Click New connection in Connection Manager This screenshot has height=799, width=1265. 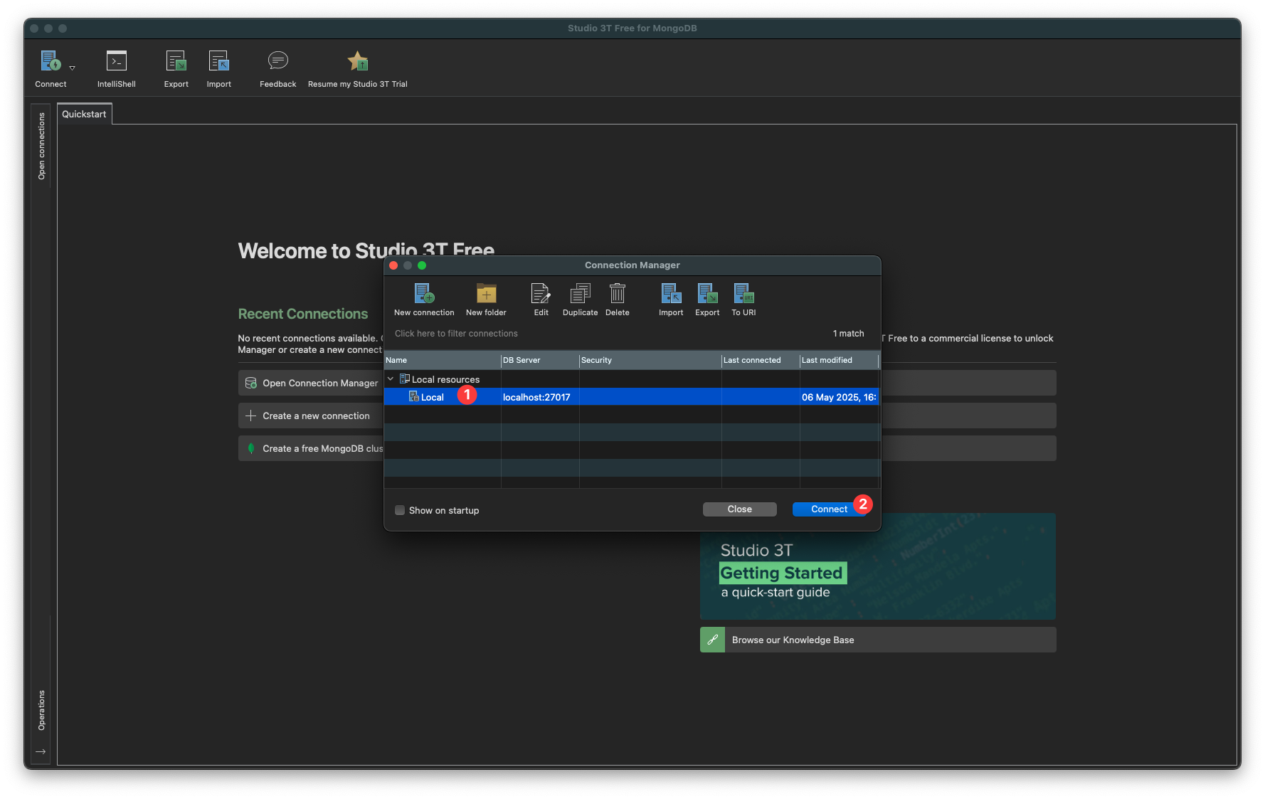[x=424, y=300]
